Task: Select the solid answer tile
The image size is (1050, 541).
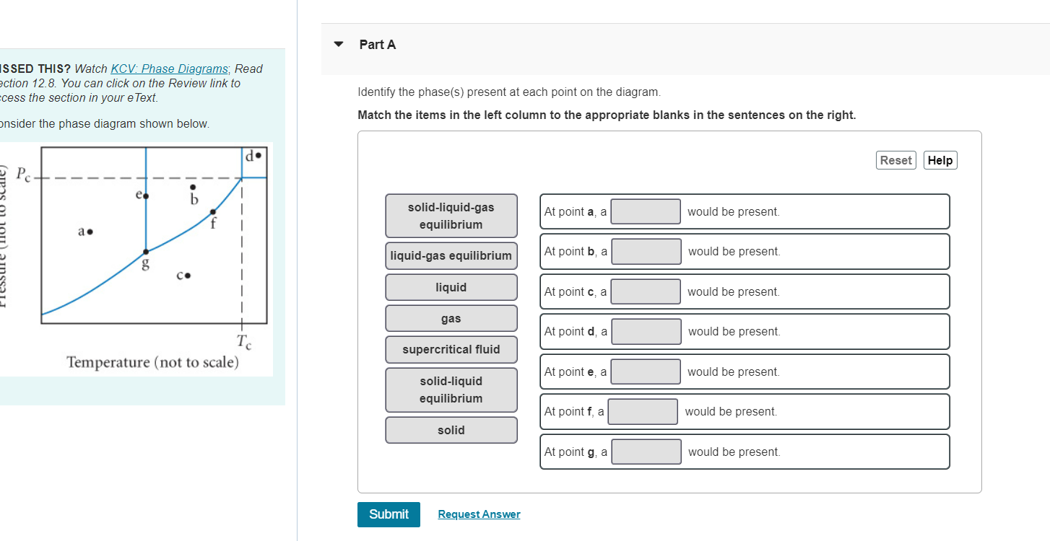Action: [x=451, y=430]
